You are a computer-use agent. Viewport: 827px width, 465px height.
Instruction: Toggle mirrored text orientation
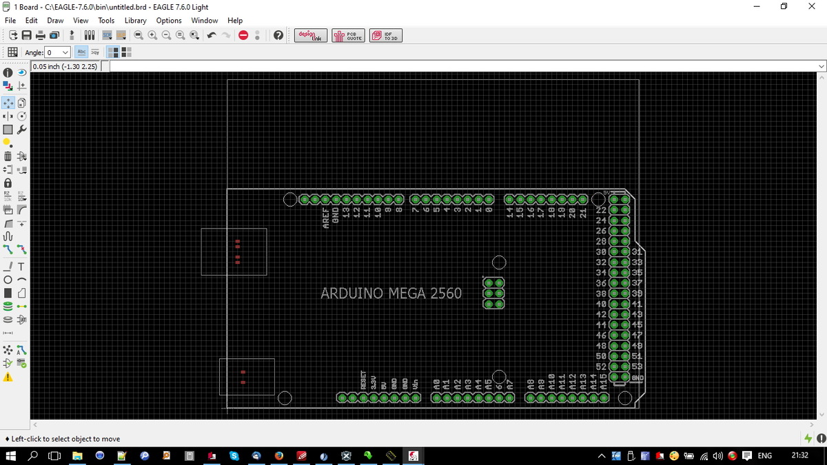tap(95, 52)
